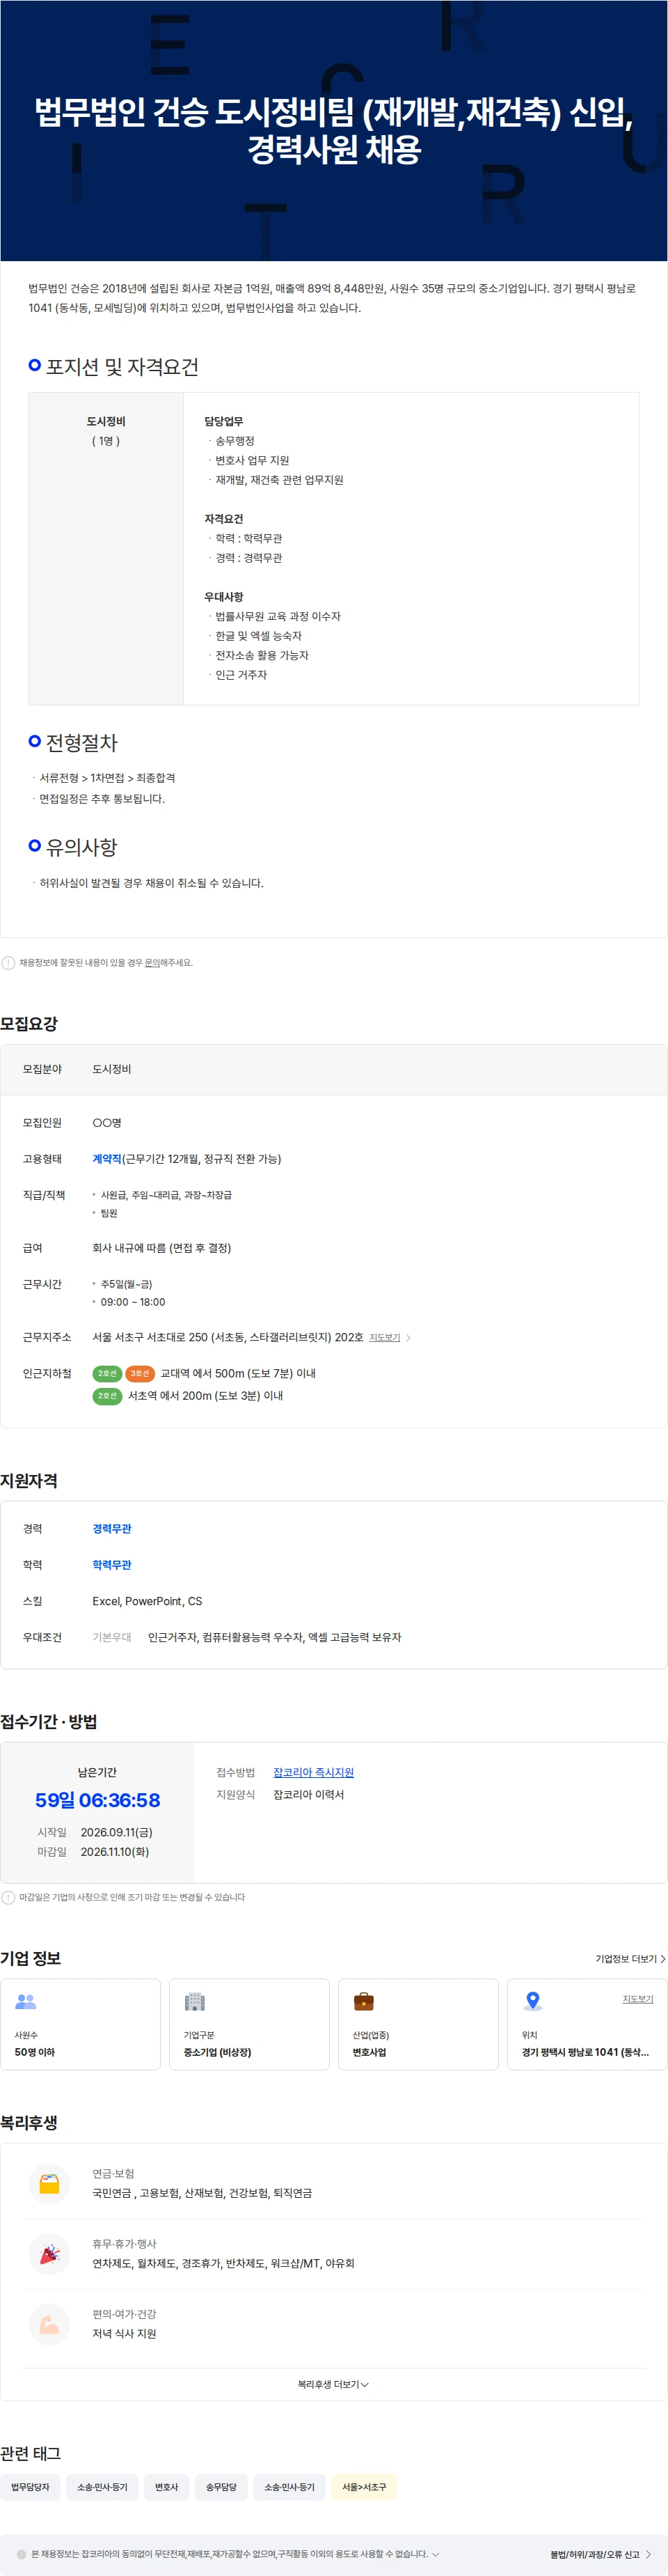Click the info icon beside 채용정보에 잘못된 내용
Screen dimensions: 668x2576
8,963
